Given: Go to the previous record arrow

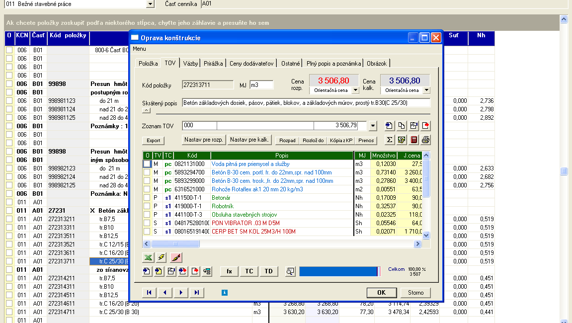Looking at the screenshot, I should [165, 292].
